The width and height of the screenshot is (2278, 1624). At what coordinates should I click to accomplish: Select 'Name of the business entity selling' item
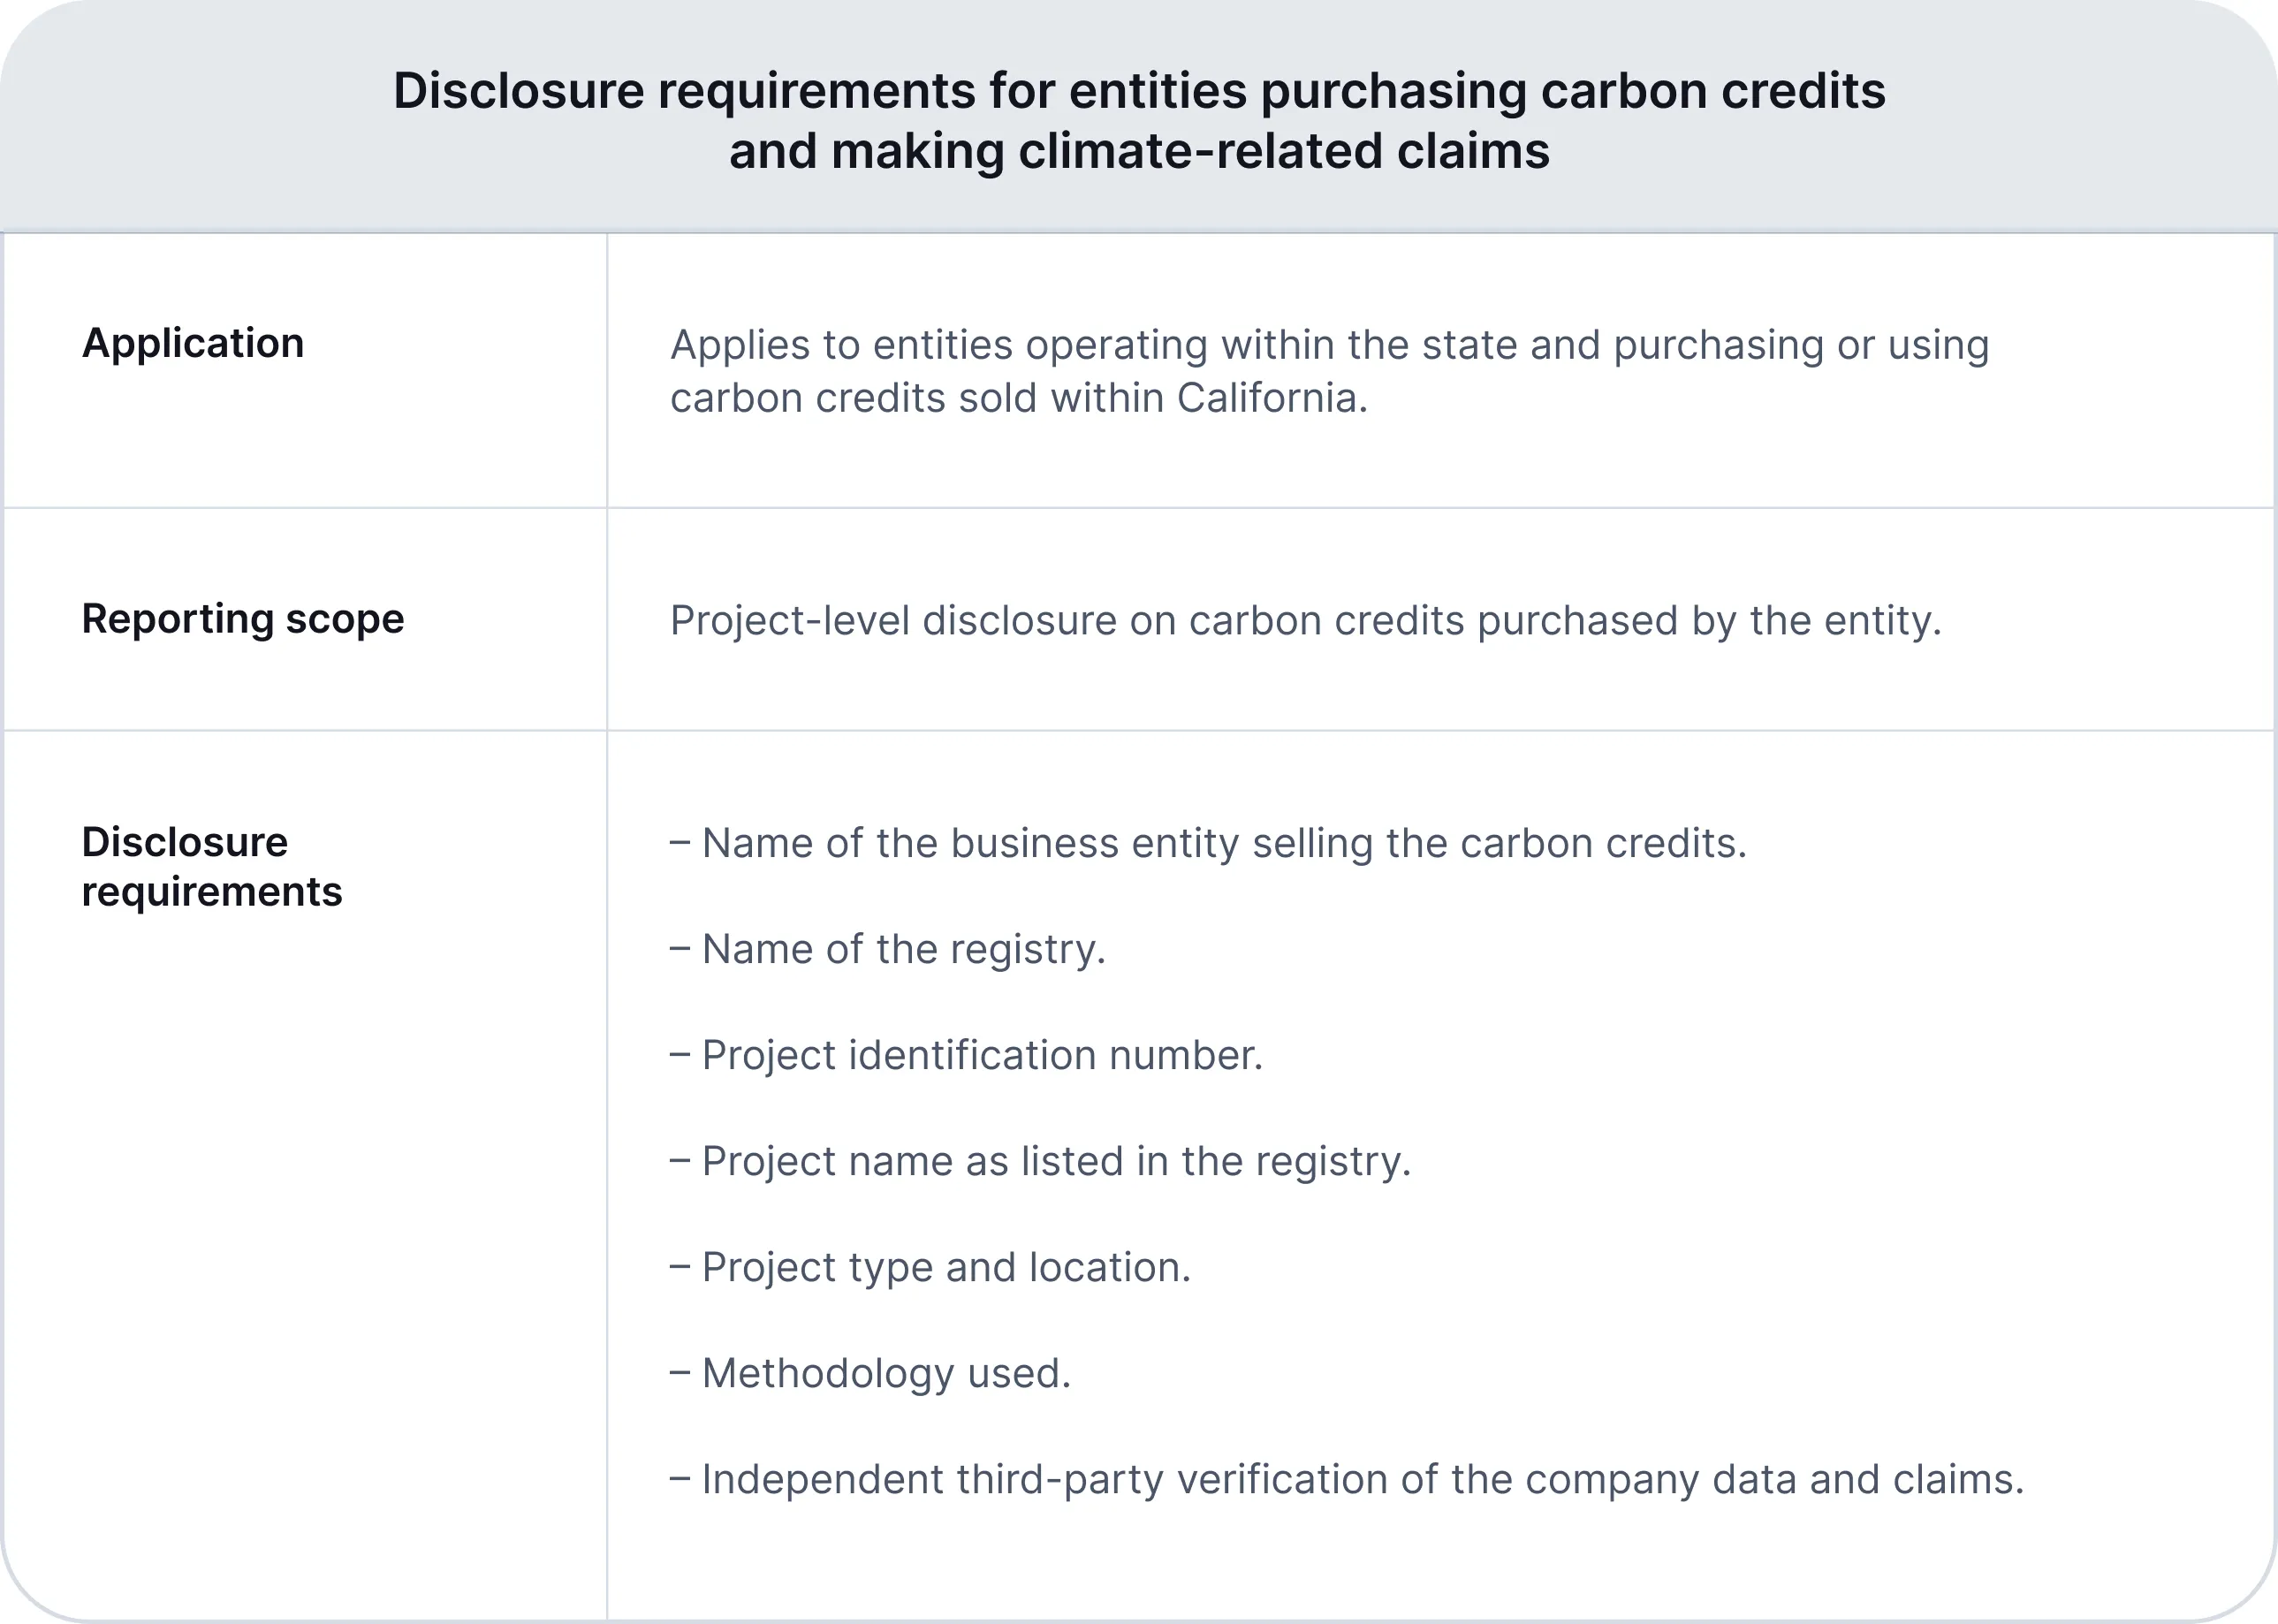click(1208, 843)
